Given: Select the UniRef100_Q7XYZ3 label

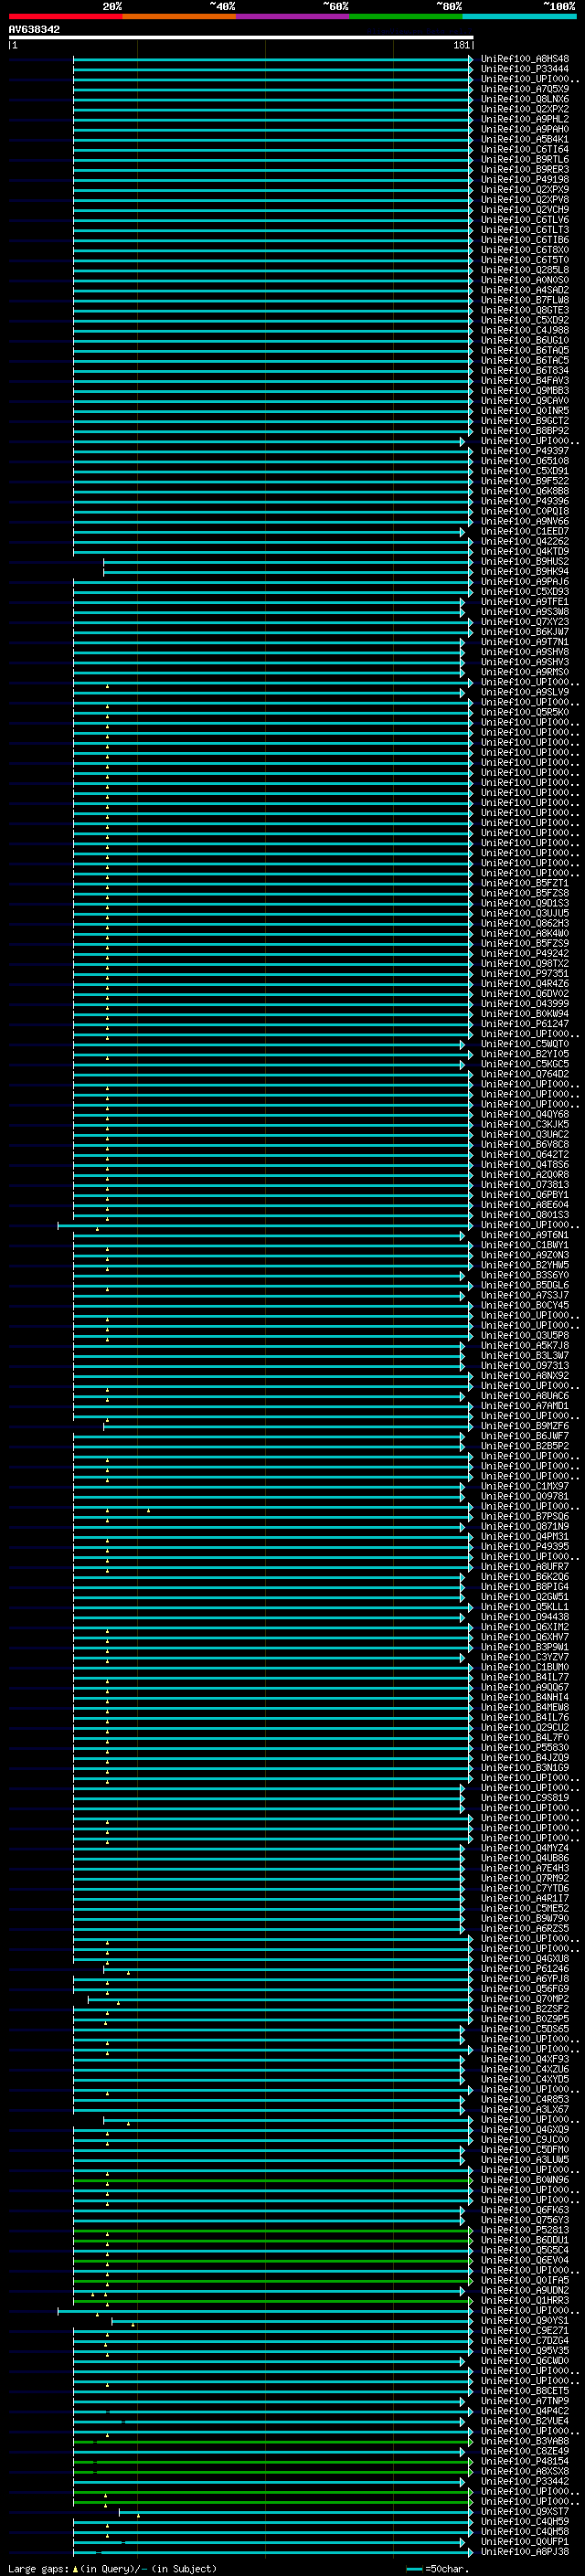Looking at the screenshot, I should click(525, 622).
